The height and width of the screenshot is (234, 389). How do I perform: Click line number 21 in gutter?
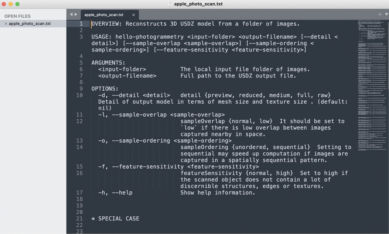pos(79,218)
